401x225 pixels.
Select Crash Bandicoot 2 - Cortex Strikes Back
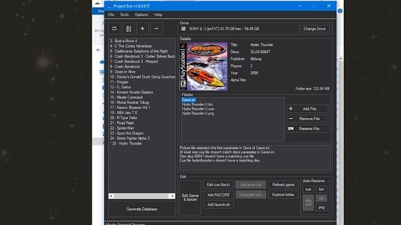pos(142,56)
